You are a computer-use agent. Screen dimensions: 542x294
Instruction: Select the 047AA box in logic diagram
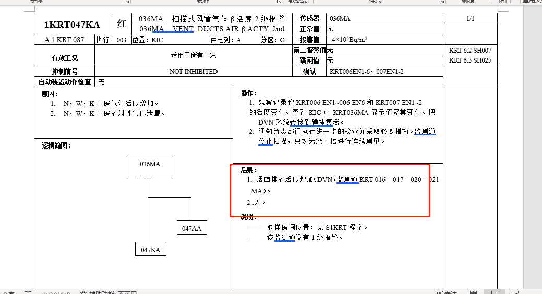point(191,228)
